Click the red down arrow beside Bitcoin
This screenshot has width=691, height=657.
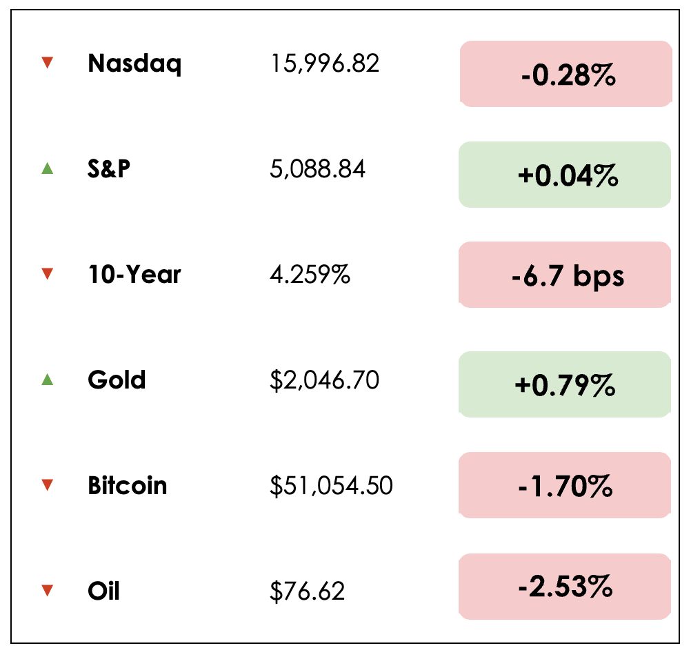coord(48,485)
